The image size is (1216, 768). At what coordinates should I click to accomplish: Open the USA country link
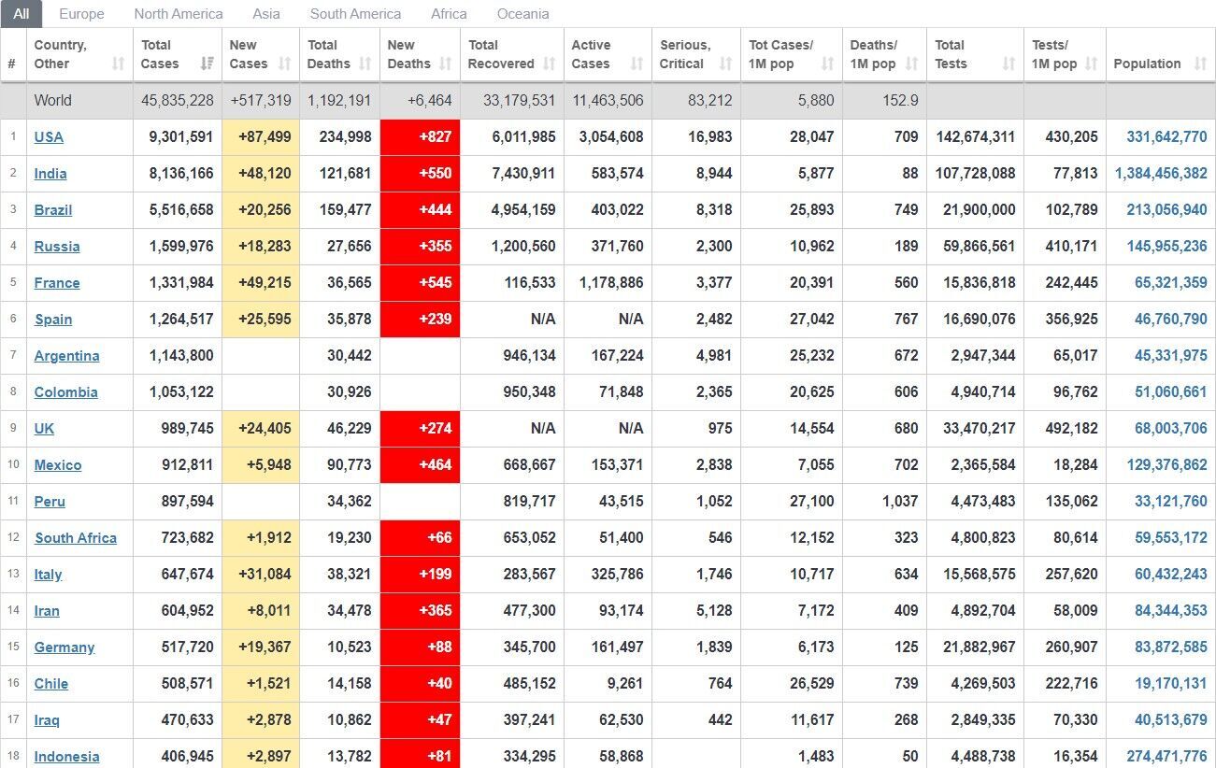click(x=49, y=137)
